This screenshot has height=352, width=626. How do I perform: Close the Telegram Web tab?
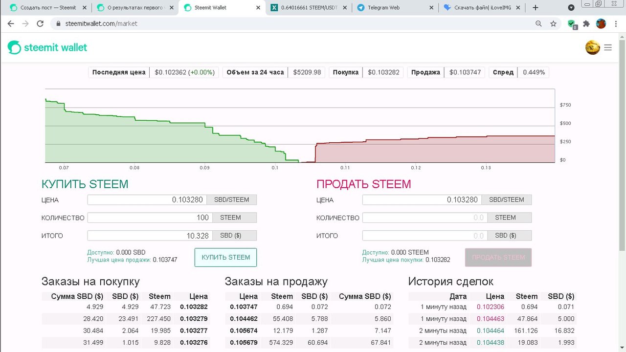click(x=431, y=8)
